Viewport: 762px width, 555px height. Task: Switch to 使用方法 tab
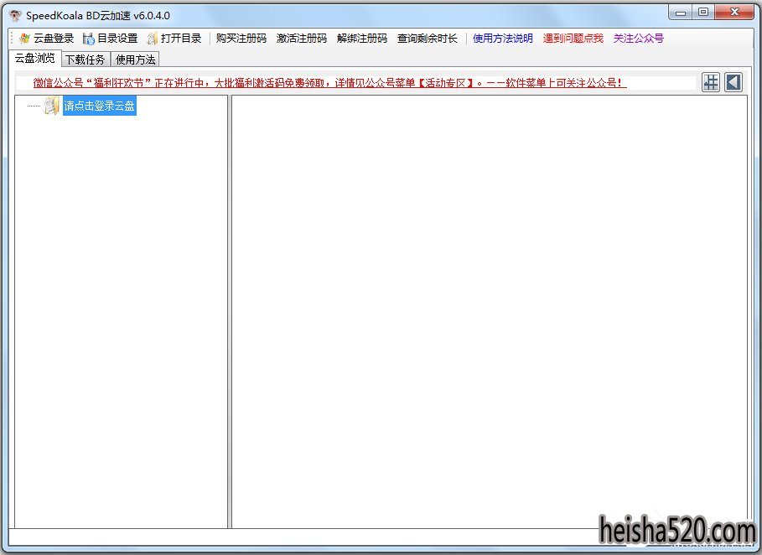136,60
